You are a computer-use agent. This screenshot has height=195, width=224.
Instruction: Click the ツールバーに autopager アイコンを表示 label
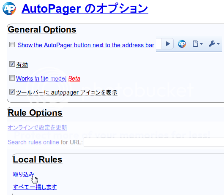pos(67,92)
